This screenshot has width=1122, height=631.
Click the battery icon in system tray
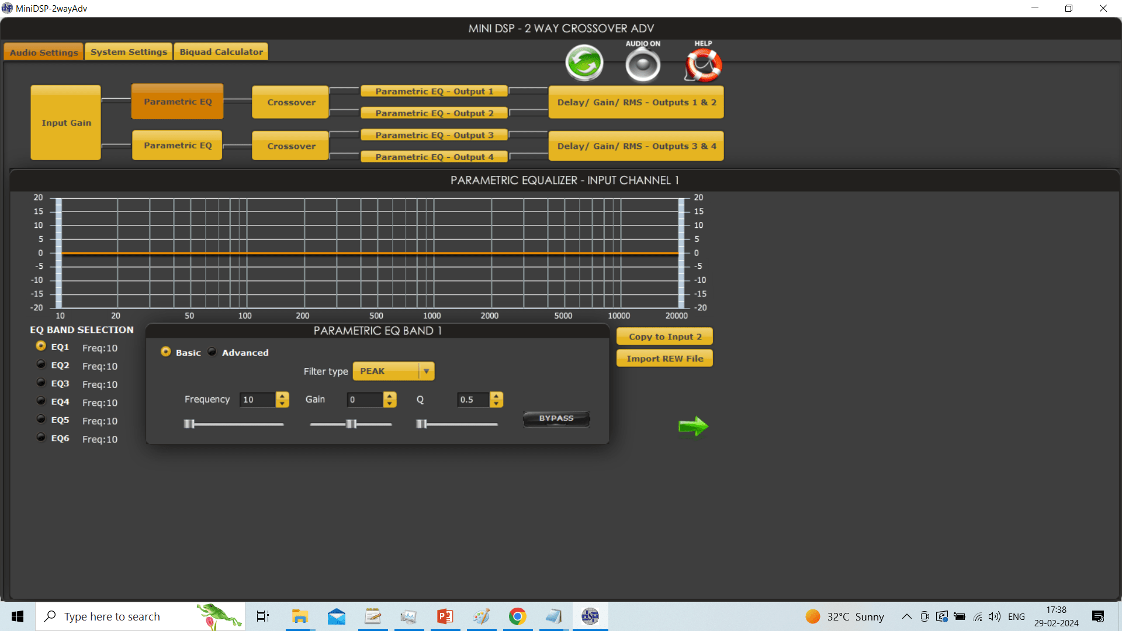pos(960,616)
